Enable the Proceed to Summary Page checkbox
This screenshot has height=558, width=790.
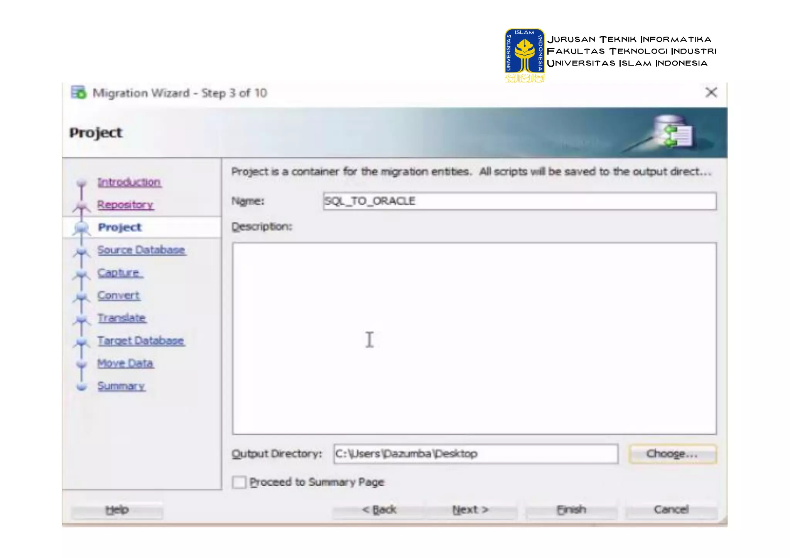[239, 482]
